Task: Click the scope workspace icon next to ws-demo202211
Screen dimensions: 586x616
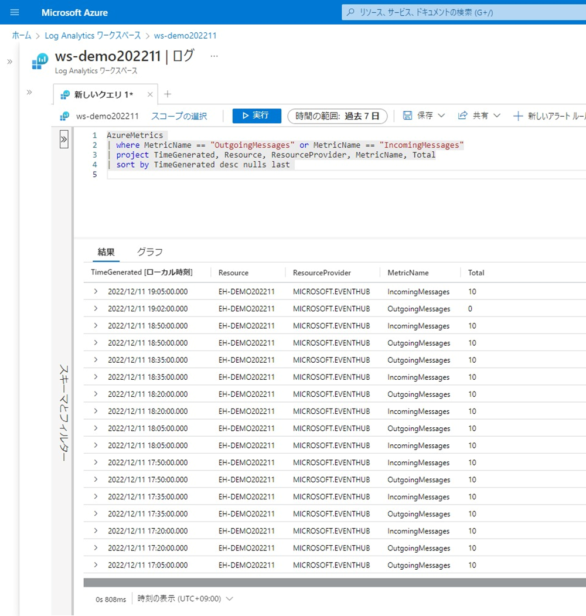Action: pos(64,116)
